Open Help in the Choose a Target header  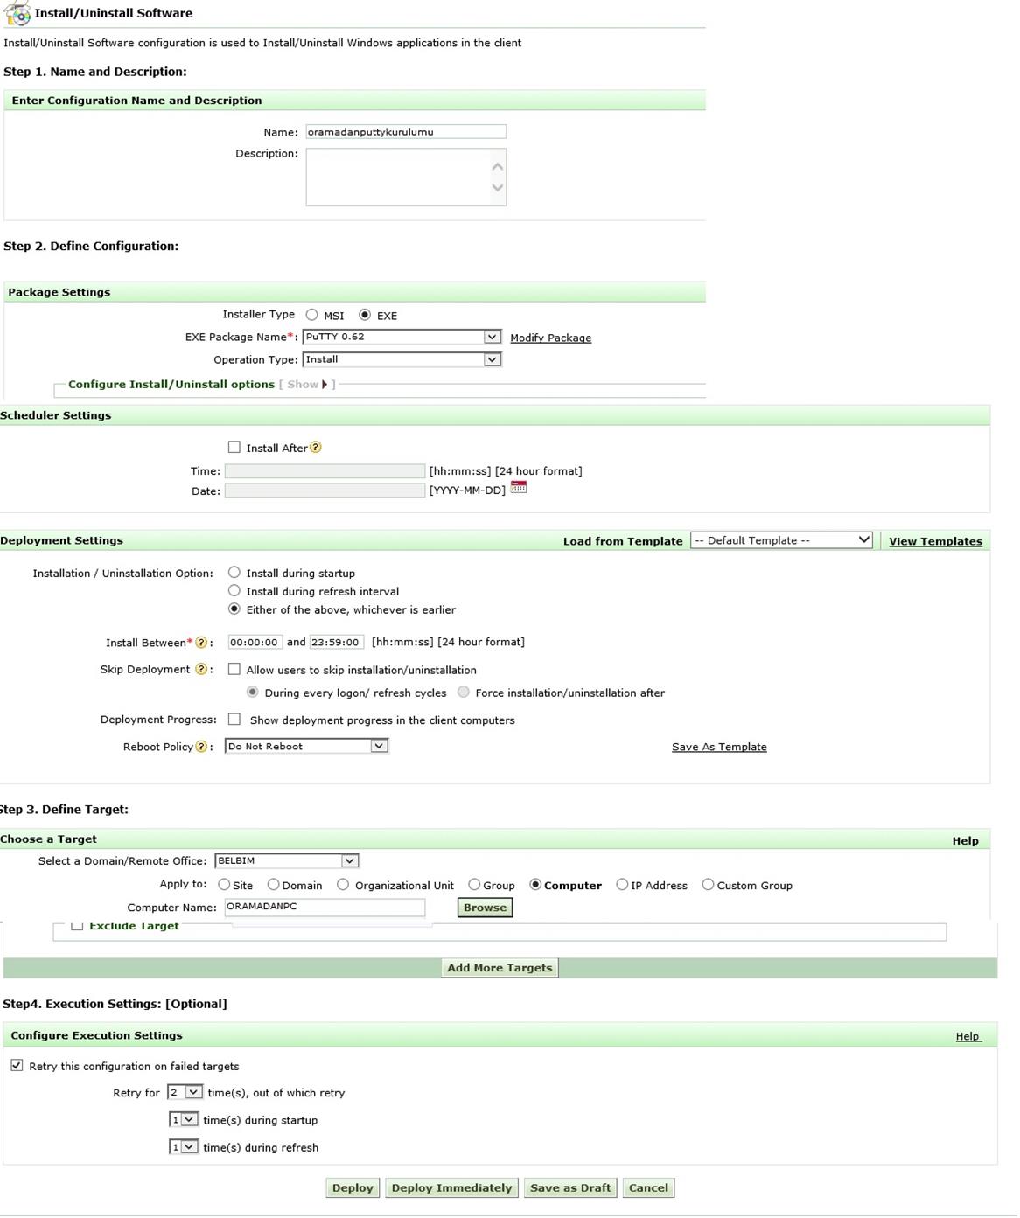pyautogui.click(x=965, y=840)
